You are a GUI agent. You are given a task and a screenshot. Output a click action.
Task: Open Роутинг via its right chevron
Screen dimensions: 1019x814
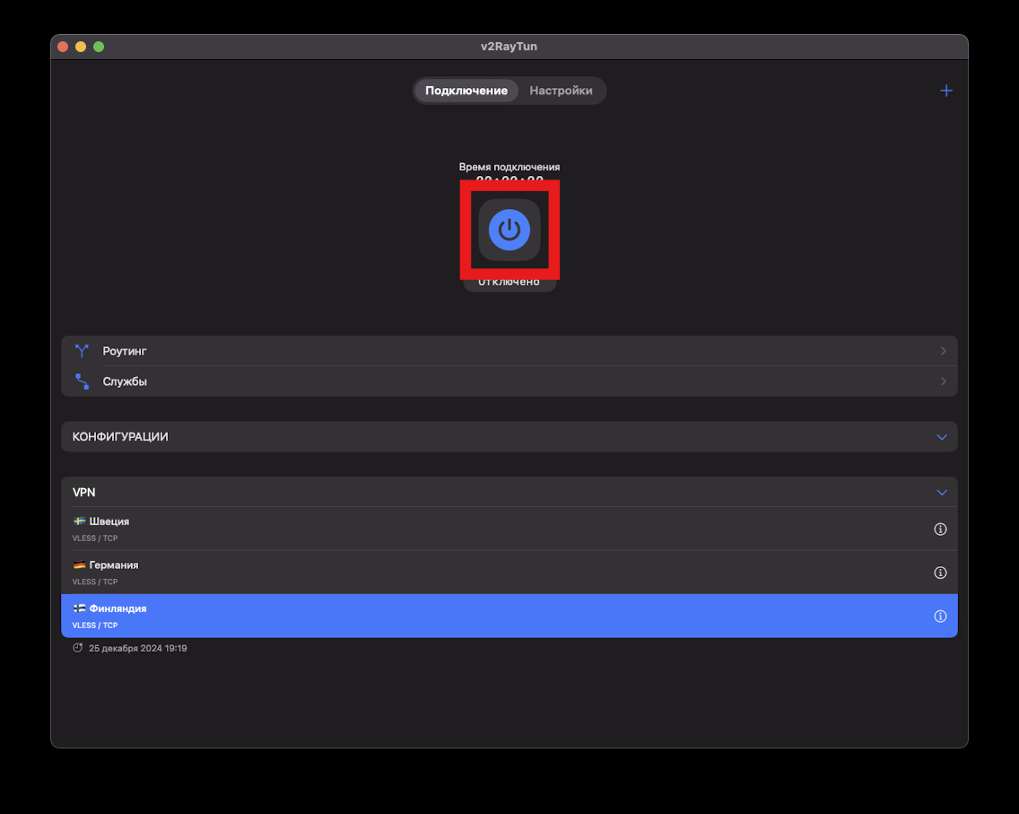[x=943, y=351]
